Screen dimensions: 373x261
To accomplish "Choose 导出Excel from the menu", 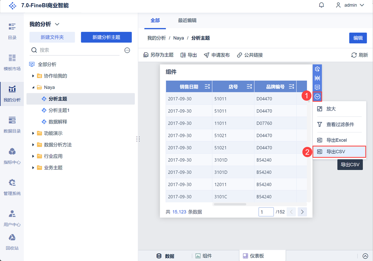I will [339, 140].
